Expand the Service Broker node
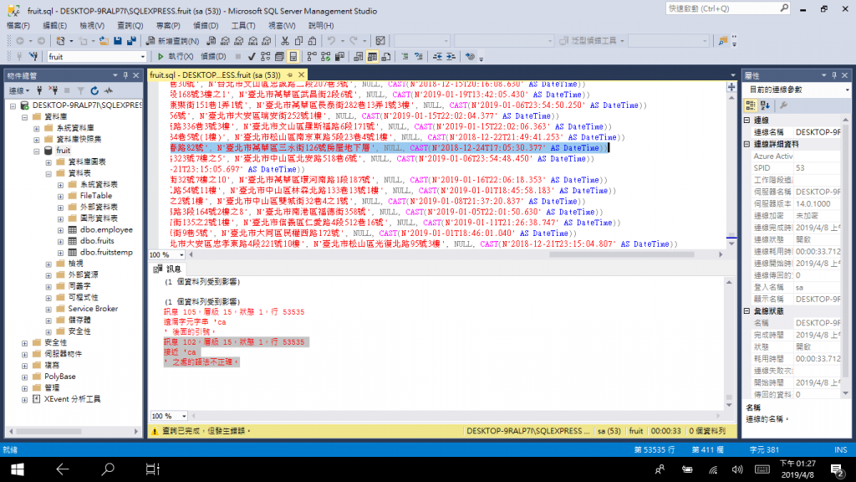The width and height of the screenshot is (856, 482). click(48, 310)
